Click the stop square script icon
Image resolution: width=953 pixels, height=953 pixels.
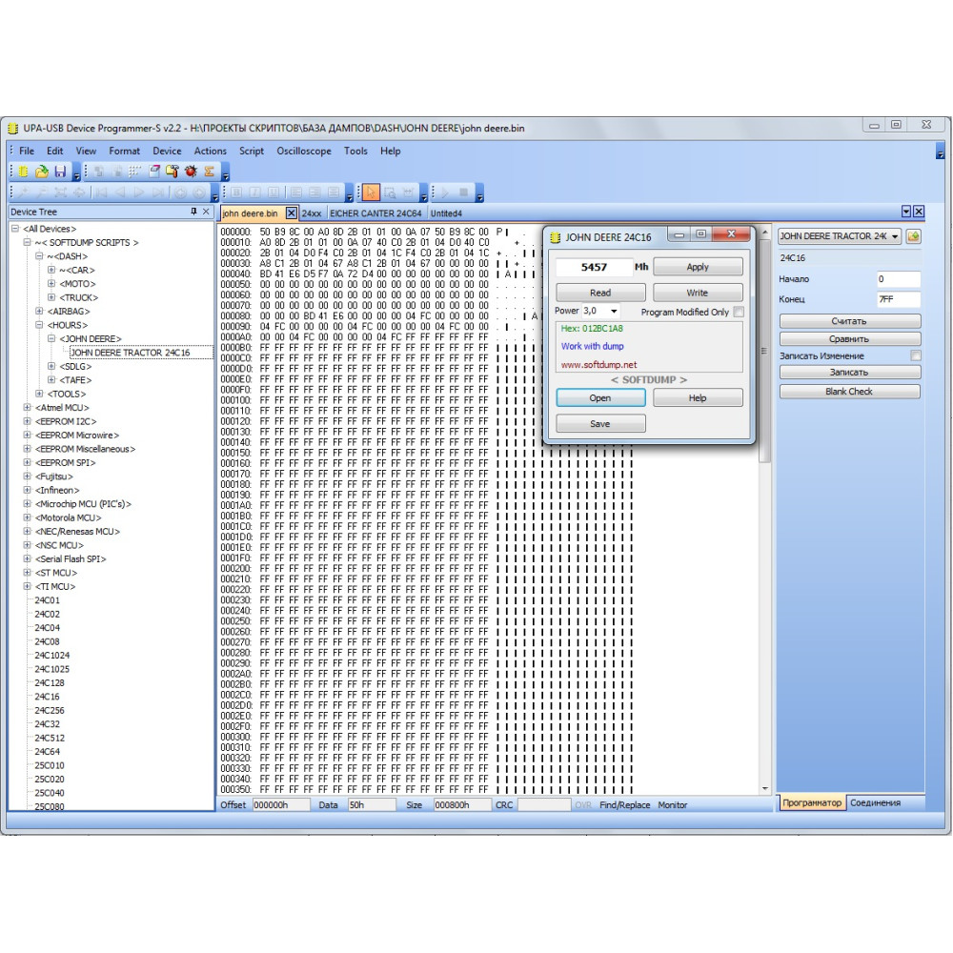463,193
